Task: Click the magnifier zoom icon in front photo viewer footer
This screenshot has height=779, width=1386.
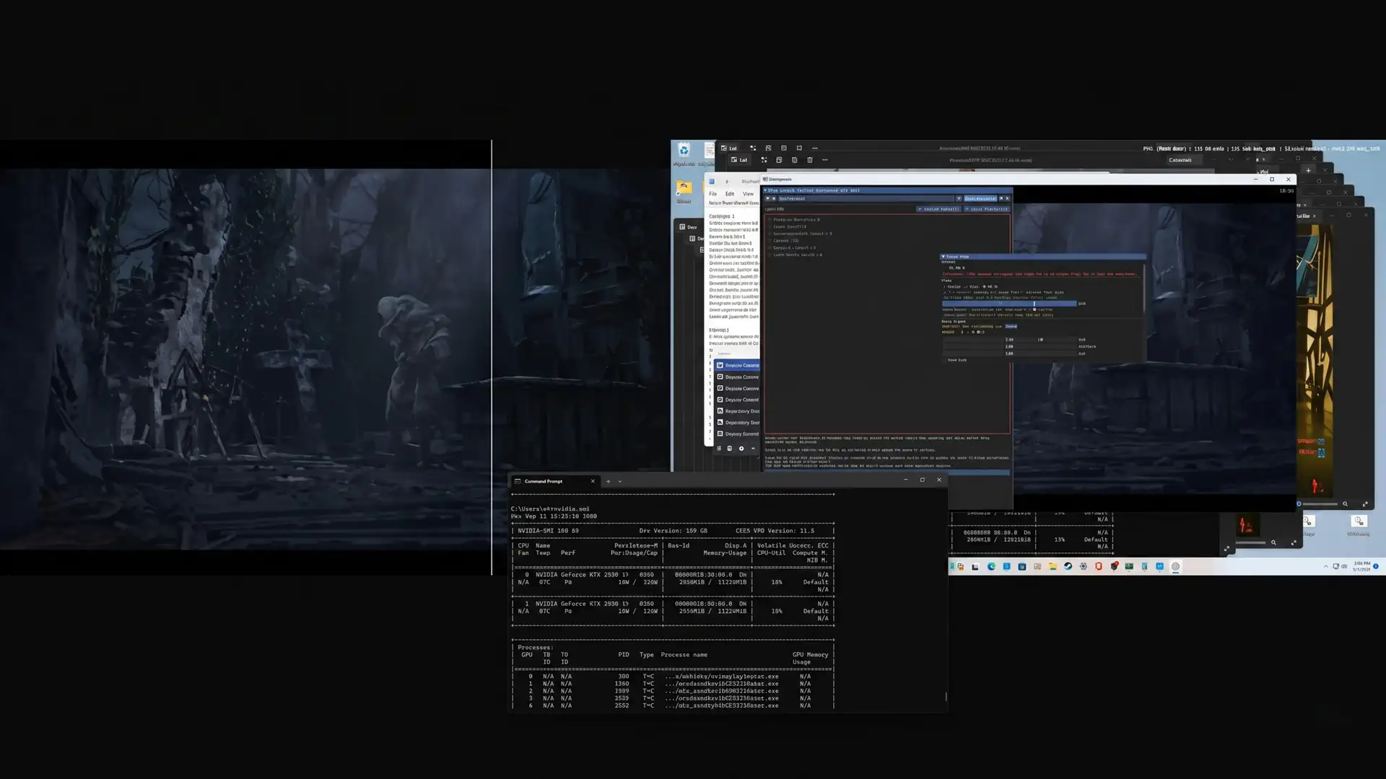Action: (x=1345, y=504)
